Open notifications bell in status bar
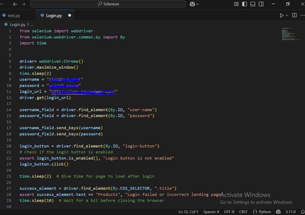Screen dimensions: 305x215 coord(302,212)
